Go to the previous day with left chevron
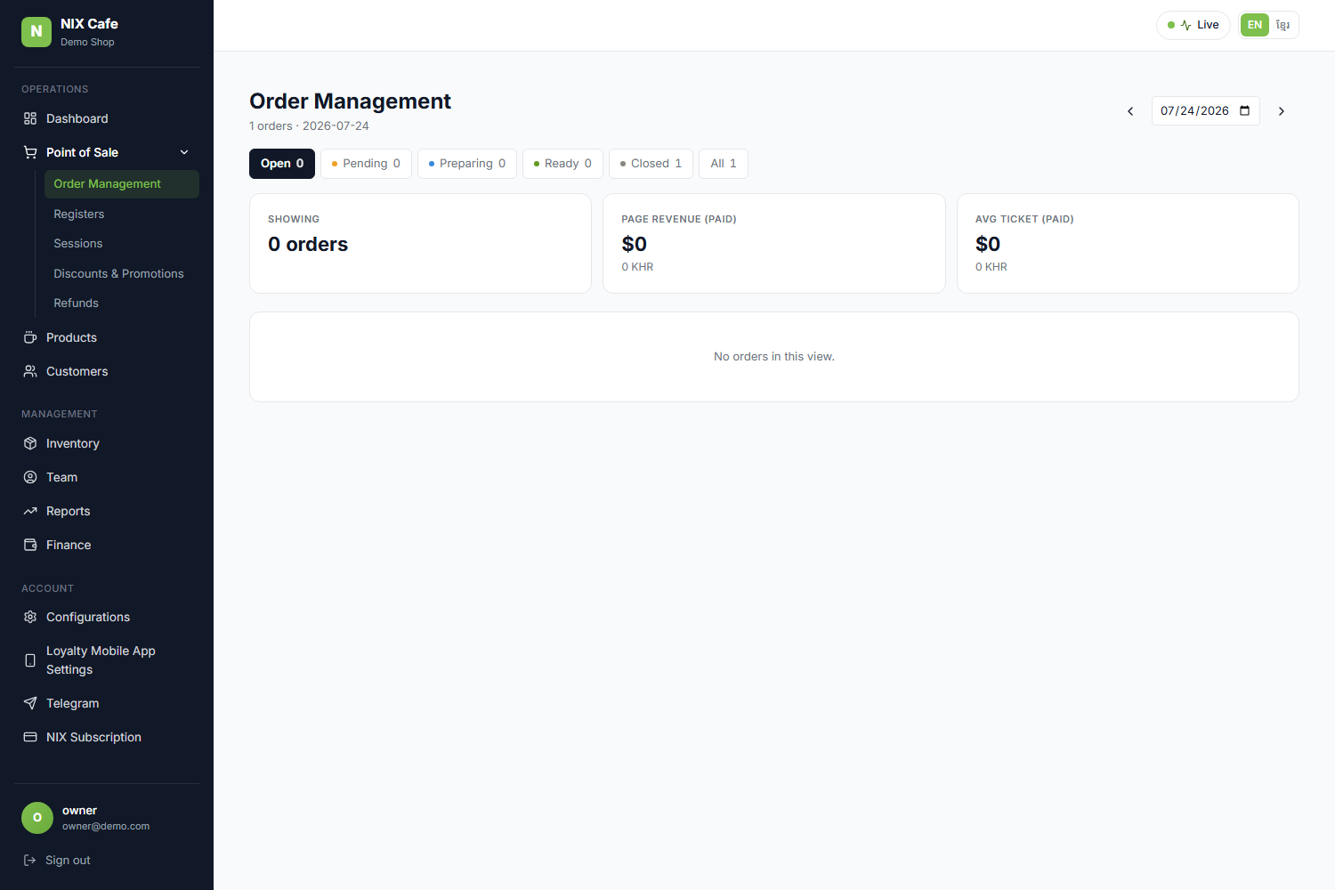Screen dimensions: 1335x890 point(1130,111)
